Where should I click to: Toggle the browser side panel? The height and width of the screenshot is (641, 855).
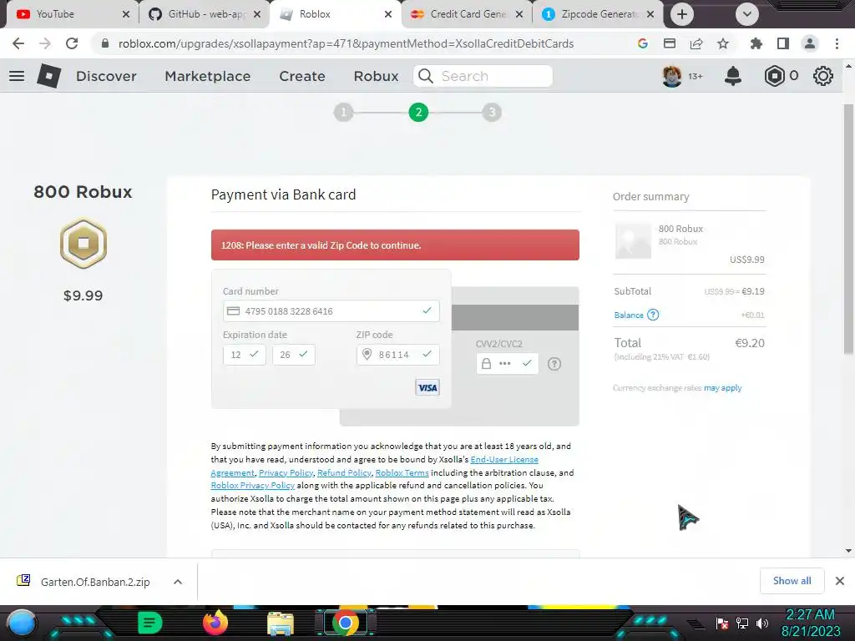pos(783,43)
